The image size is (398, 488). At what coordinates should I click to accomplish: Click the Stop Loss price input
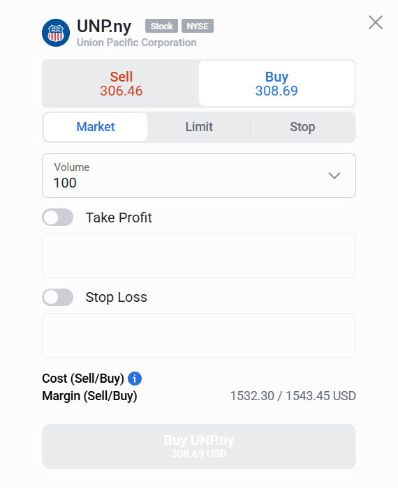click(x=199, y=335)
